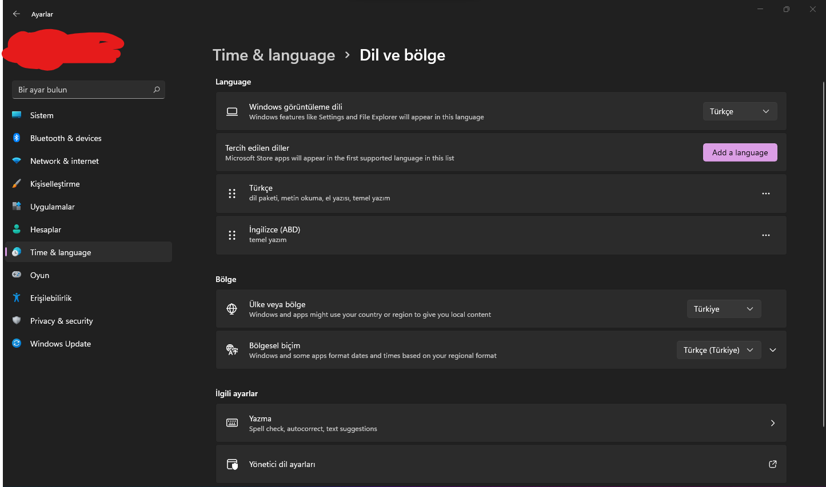The width and height of the screenshot is (826, 487).
Task: Open the three-dot menu for Türkçe
Action: (765, 194)
